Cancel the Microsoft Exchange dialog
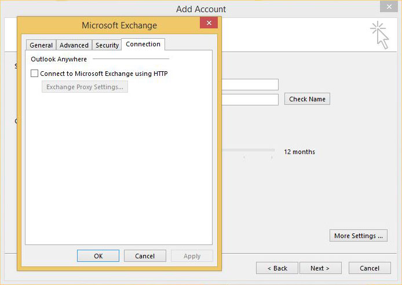 coord(145,256)
